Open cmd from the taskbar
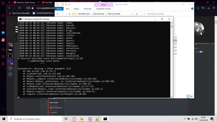Image resolution: width=217 pixels, height=122 pixels. tap(105, 119)
